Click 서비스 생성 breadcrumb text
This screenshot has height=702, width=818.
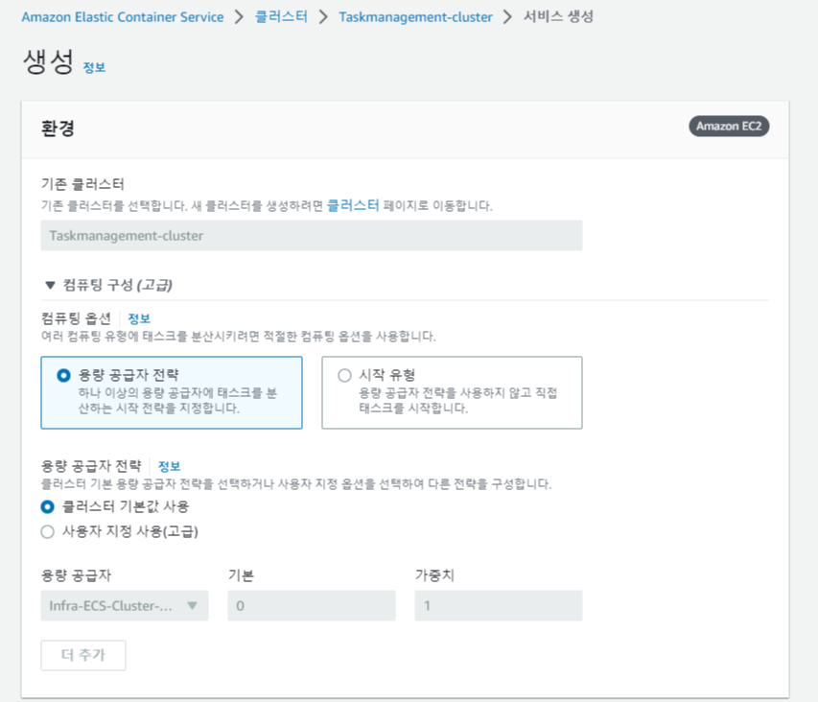tap(558, 16)
